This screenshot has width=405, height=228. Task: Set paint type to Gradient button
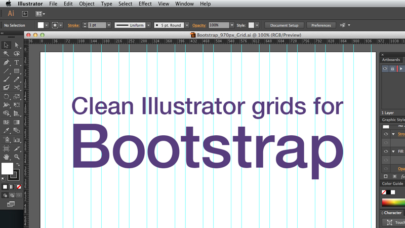point(12,186)
